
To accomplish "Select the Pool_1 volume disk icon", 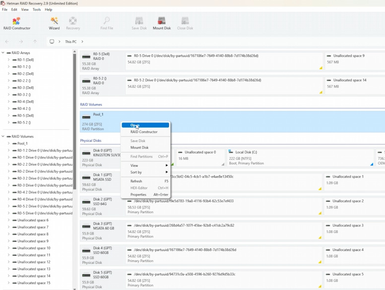I will (86, 117).
